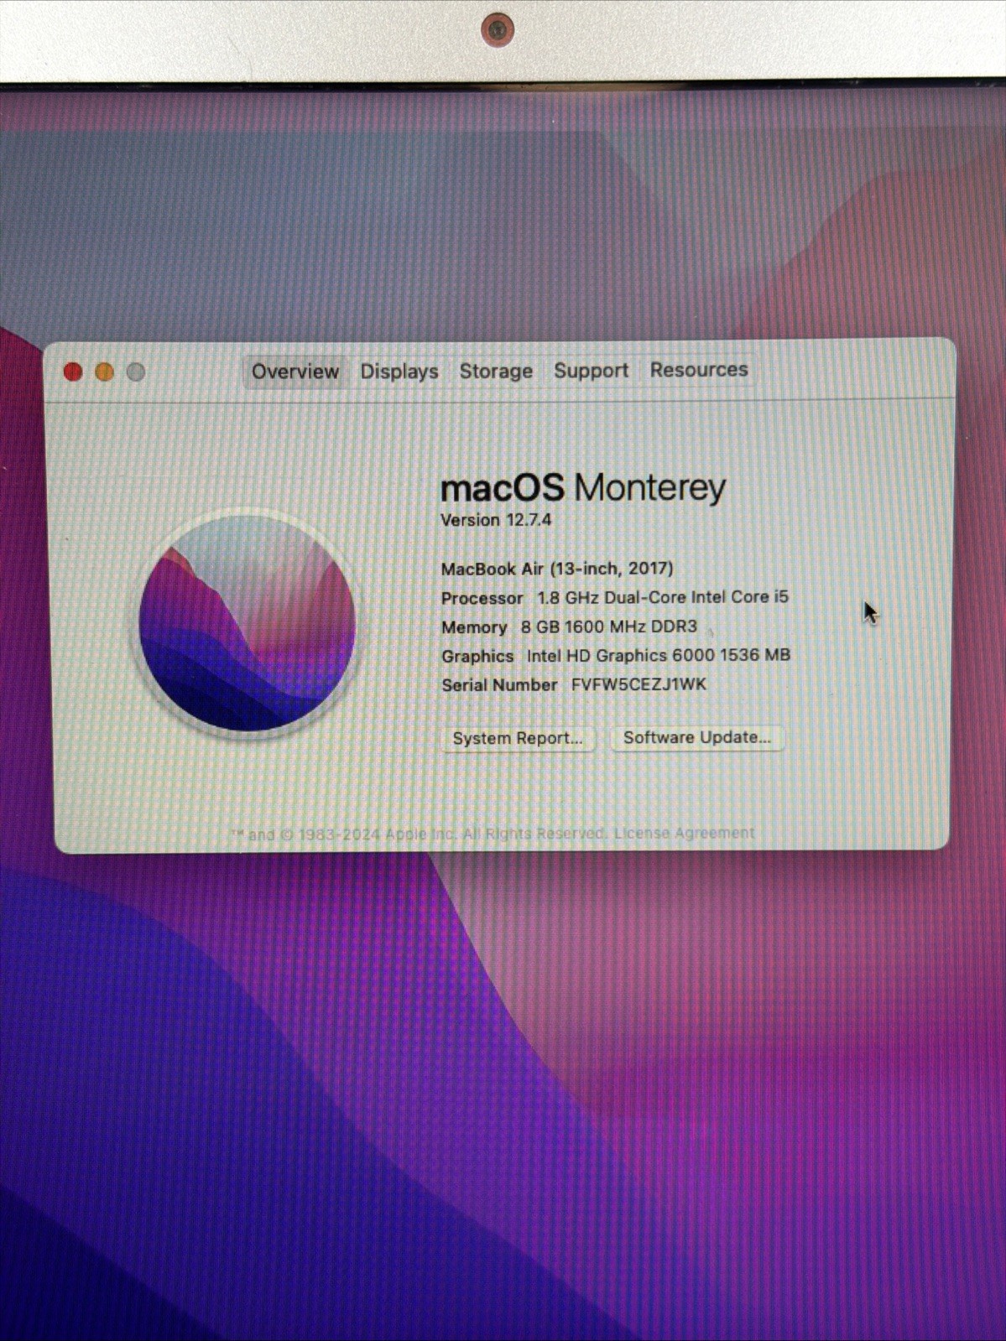Open the License Agreement link
This screenshot has width=1006, height=1341.
pos(684,833)
